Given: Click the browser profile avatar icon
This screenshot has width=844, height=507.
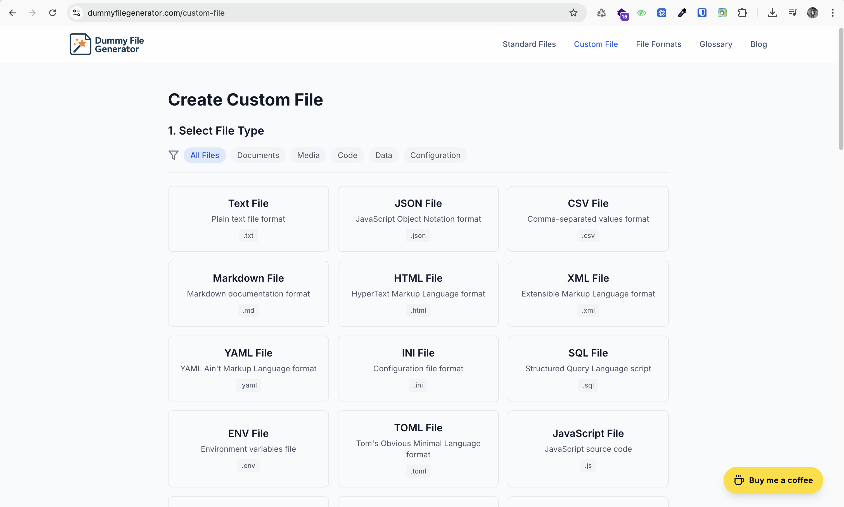Looking at the screenshot, I should click(x=812, y=13).
